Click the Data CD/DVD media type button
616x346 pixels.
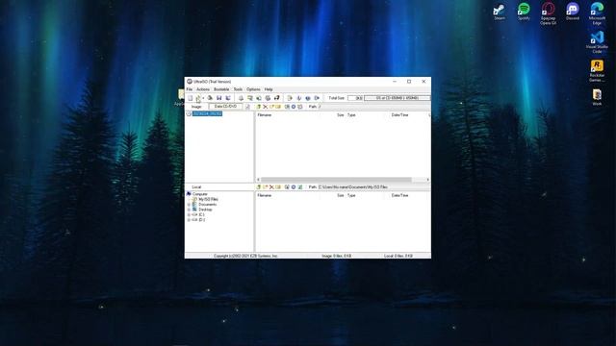(225, 107)
